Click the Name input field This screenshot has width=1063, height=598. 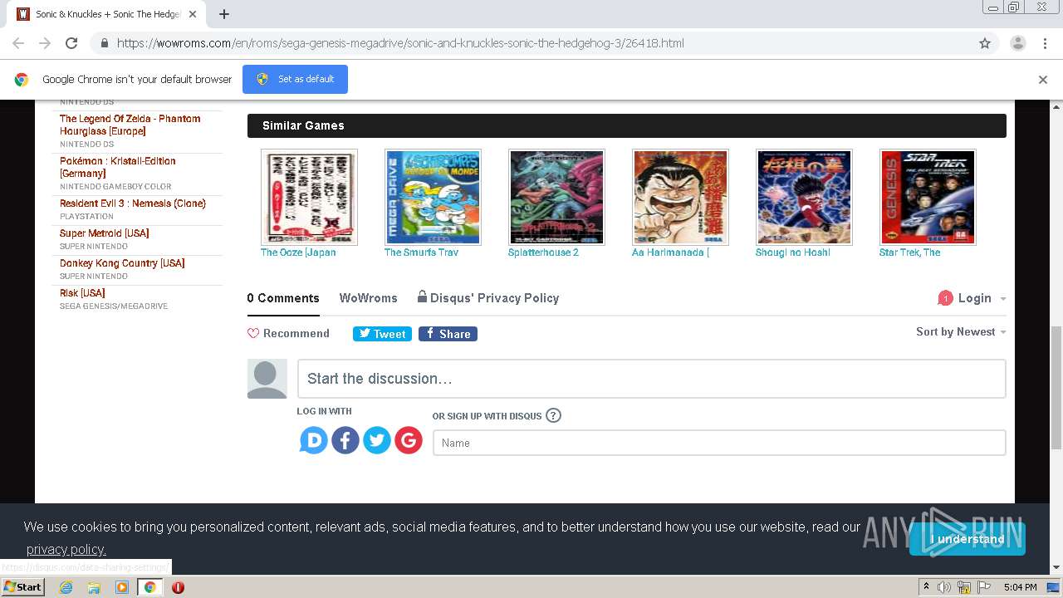[x=719, y=443]
